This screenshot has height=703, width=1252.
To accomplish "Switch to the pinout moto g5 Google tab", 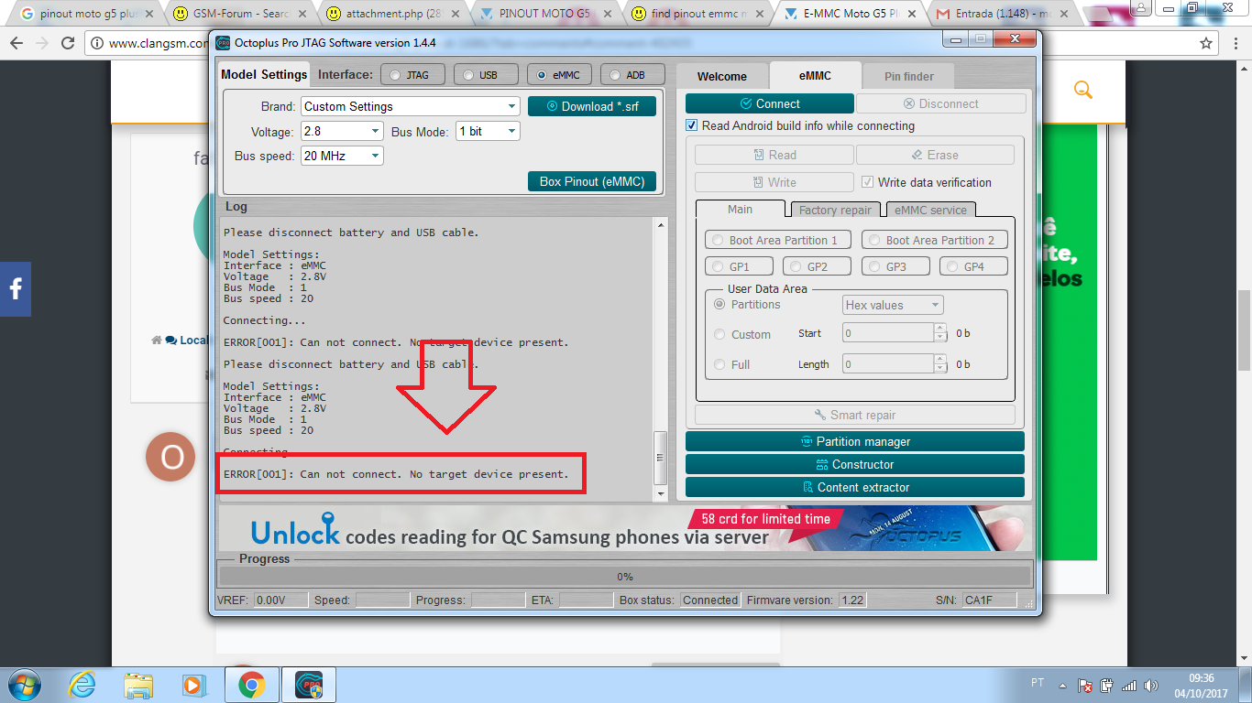I will point(88,14).
